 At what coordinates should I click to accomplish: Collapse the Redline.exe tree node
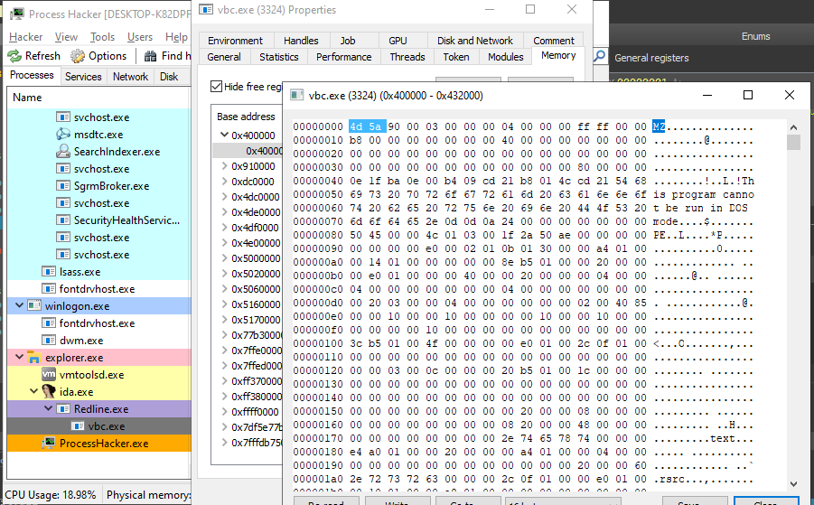click(48, 408)
